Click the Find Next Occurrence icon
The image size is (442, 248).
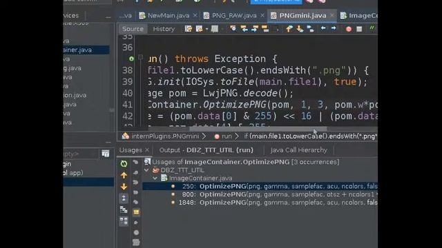255,29
